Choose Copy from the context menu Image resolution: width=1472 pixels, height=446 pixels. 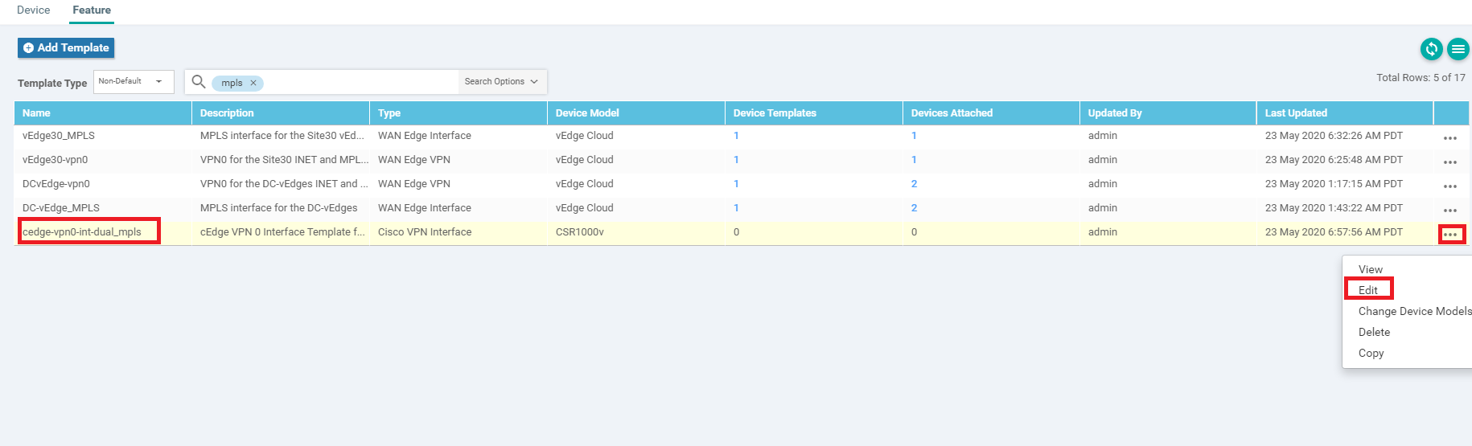(x=1371, y=353)
